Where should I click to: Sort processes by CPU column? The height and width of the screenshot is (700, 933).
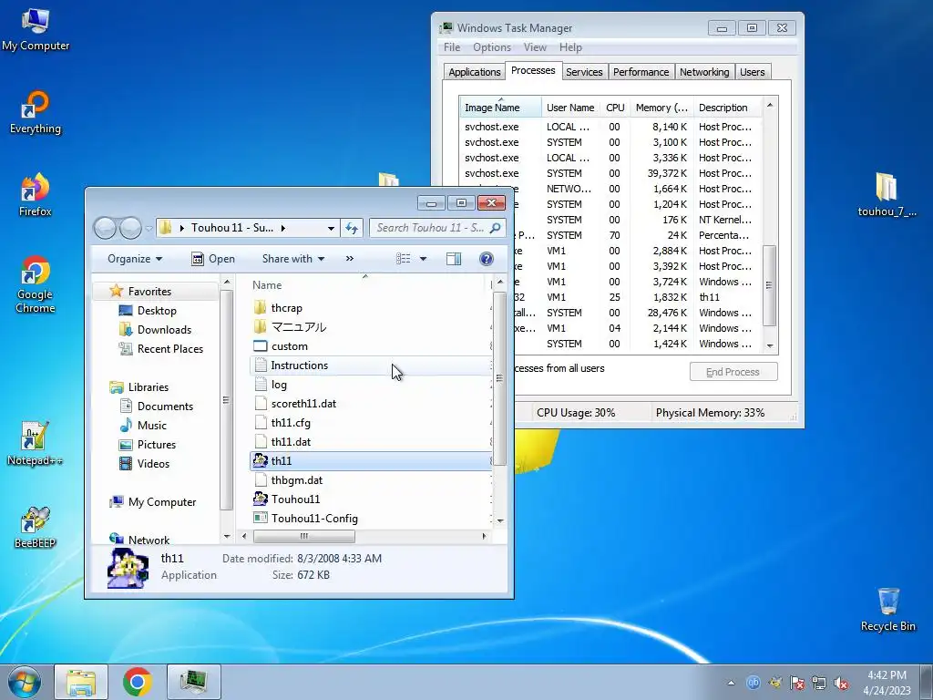(x=615, y=108)
